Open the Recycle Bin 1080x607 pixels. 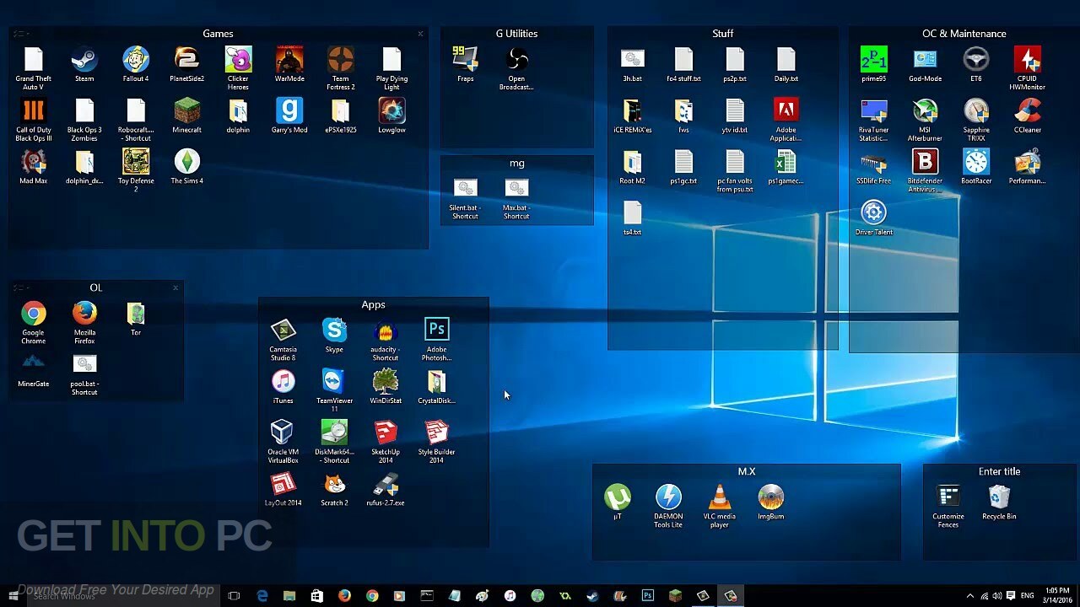click(999, 502)
